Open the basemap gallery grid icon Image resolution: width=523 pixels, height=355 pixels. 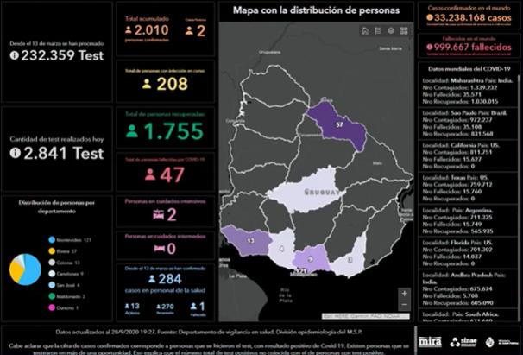(405, 30)
